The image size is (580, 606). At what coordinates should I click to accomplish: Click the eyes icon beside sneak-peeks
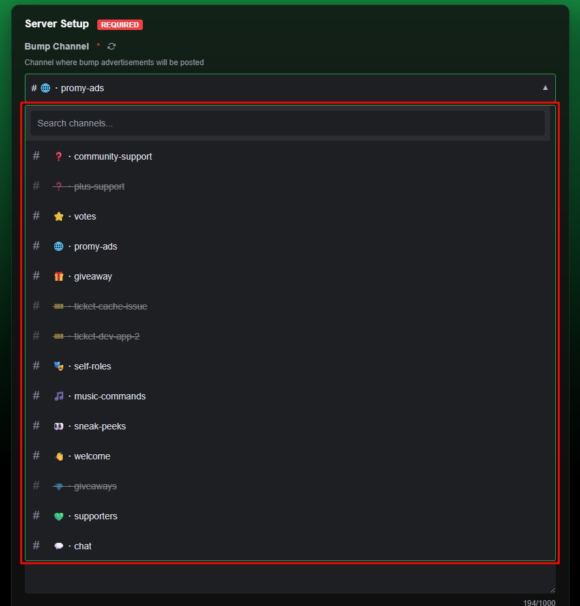tap(58, 426)
